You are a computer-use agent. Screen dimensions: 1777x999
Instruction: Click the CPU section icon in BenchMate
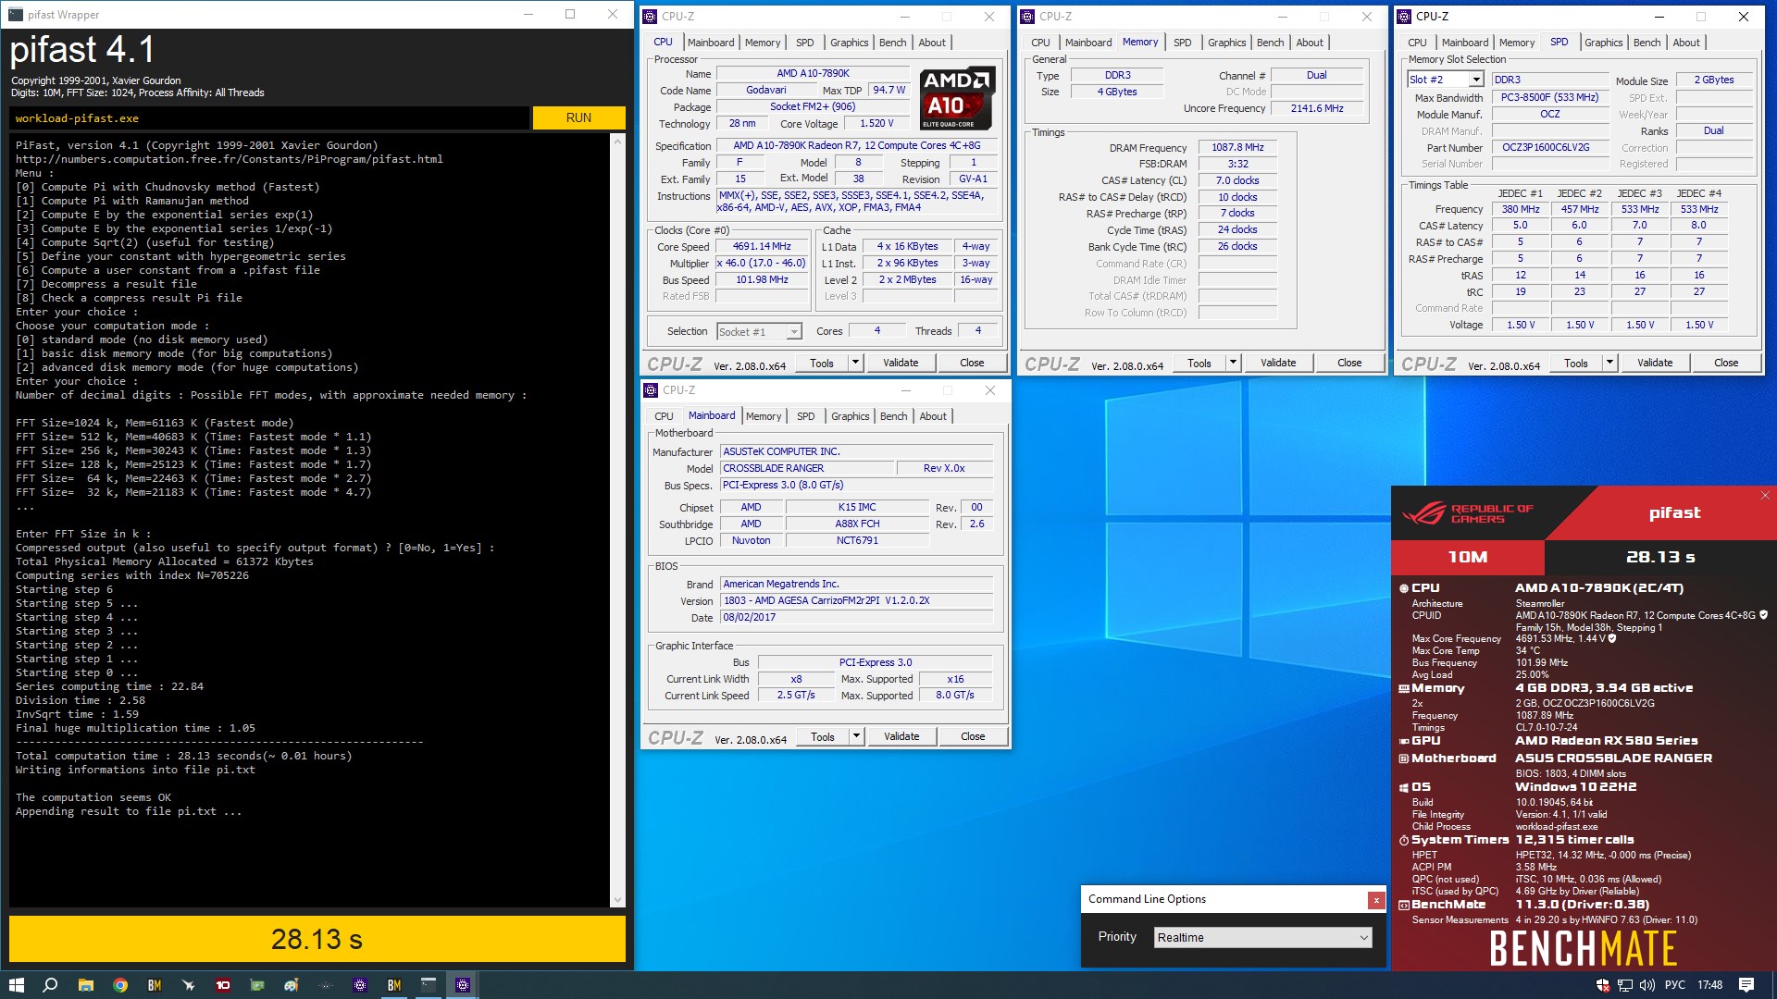point(1404,588)
